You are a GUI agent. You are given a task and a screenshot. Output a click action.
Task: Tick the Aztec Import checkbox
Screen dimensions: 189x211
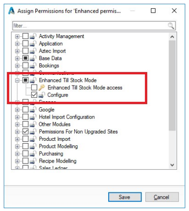pyautogui.click(x=26, y=51)
